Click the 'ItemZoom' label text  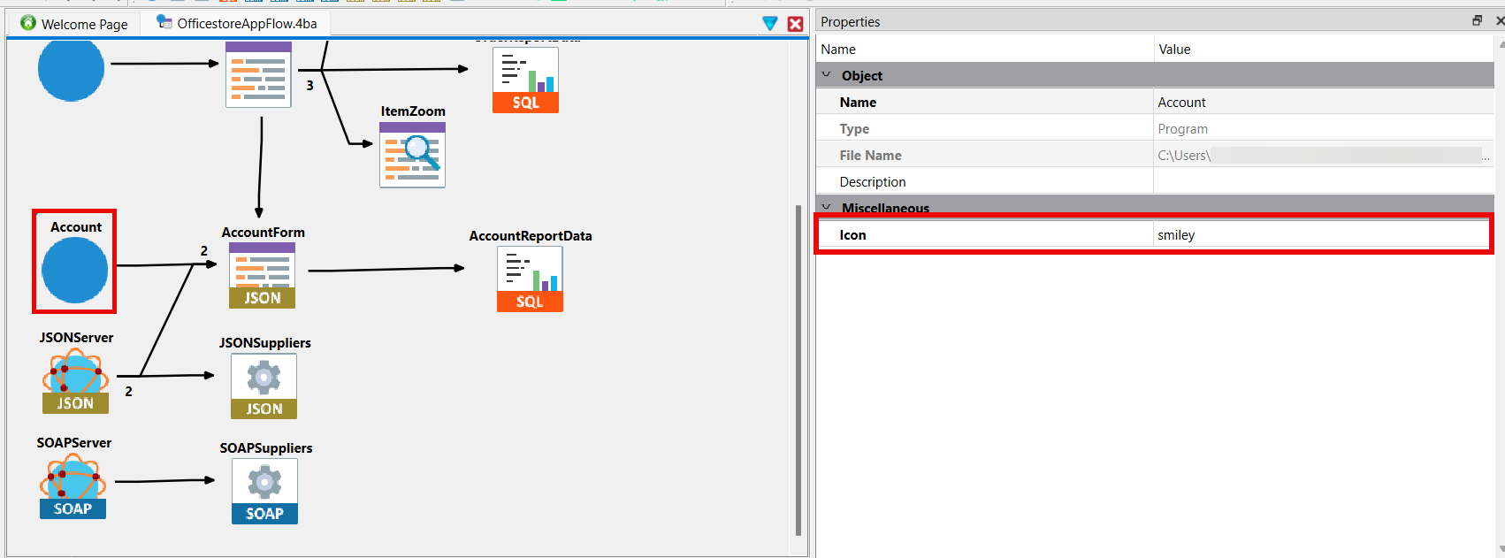[413, 111]
